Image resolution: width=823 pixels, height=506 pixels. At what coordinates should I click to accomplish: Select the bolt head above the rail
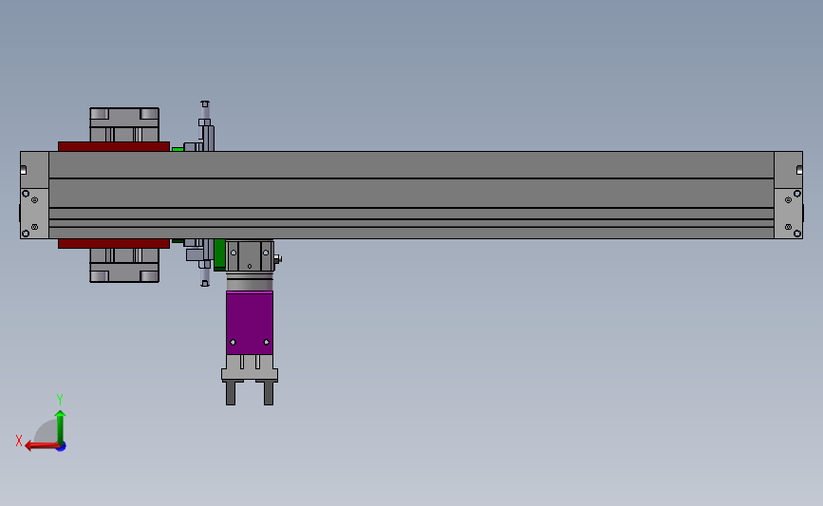[x=205, y=103]
